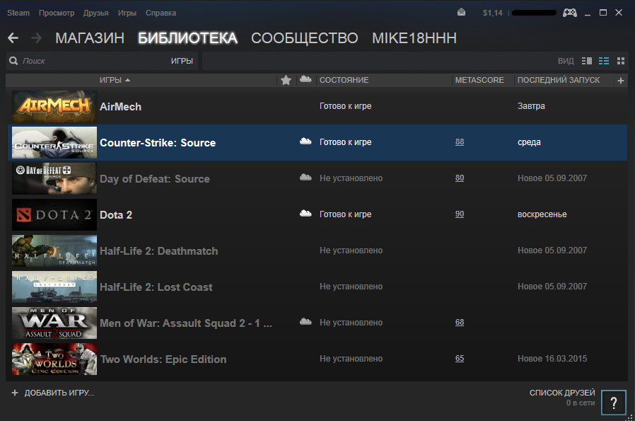
Task: Sort by favorites star column icon
Action: point(286,80)
